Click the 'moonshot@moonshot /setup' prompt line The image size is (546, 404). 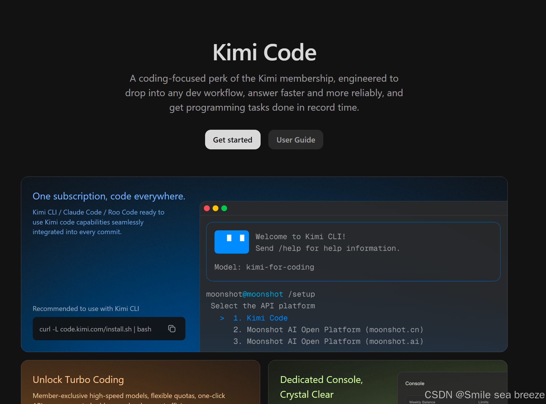pyautogui.click(x=261, y=294)
